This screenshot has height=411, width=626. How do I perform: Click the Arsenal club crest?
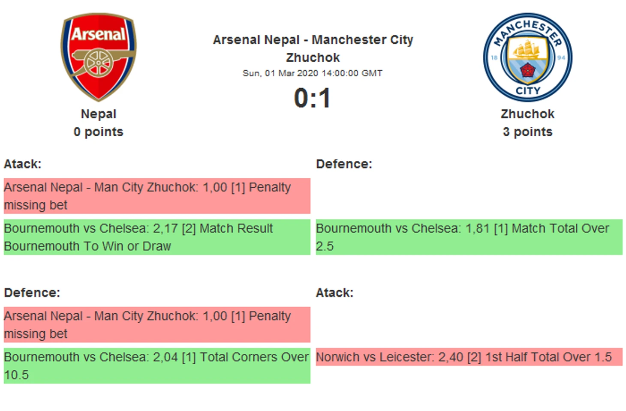(98, 57)
